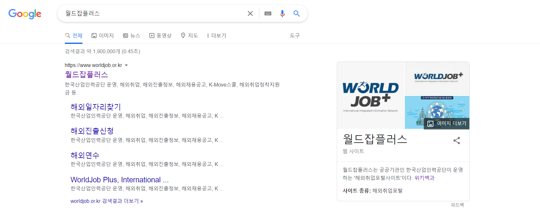Click the result count text 검색결과 약 1,900,000개
The height and width of the screenshot is (216, 540).
click(102, 51)
